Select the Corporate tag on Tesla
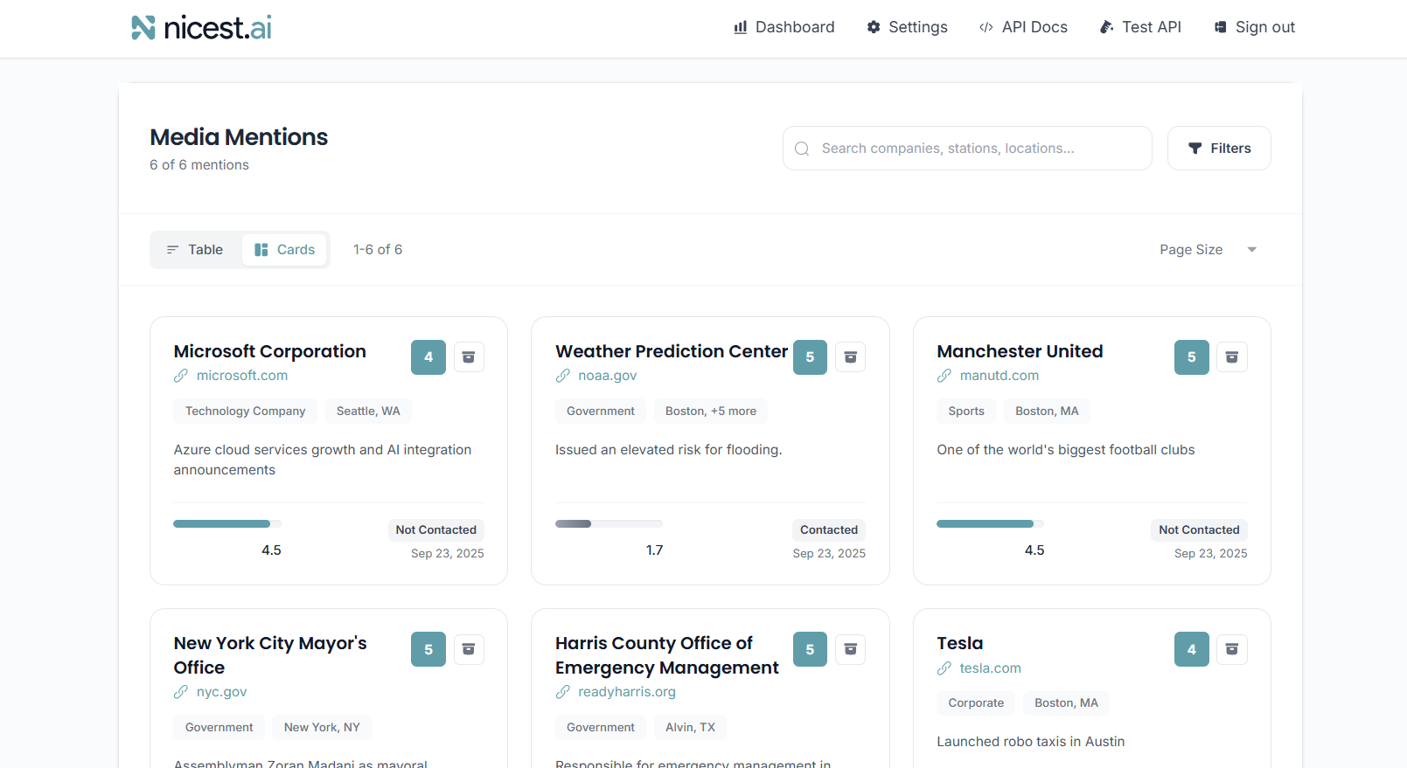1407x768 pixels. click(976, 703)
